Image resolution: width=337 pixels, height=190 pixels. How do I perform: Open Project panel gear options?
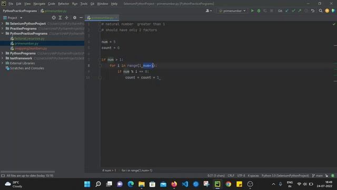coord(75,17)
